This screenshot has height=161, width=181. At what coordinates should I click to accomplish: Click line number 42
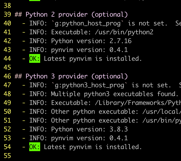point(7,41)
